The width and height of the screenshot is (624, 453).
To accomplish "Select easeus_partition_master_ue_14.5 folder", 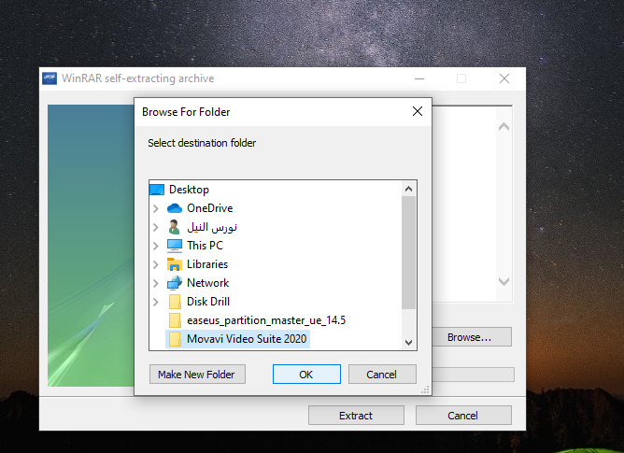I will (266, 320).
